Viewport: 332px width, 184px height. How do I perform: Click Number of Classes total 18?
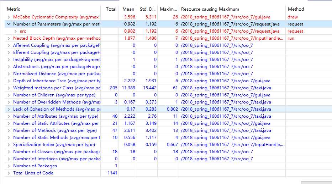pos(115,151)
